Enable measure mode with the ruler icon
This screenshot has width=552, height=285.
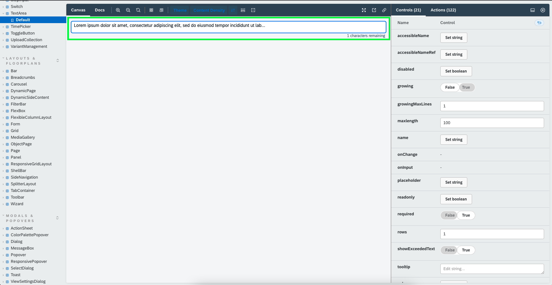click(243, 10)
